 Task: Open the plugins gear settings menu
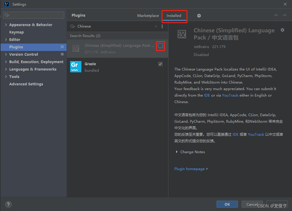pos(199,16)
